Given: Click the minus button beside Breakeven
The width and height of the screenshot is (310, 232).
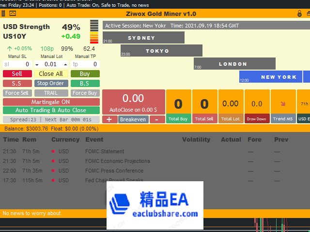Looking at the screenshot, I should (x=157, y=119).
